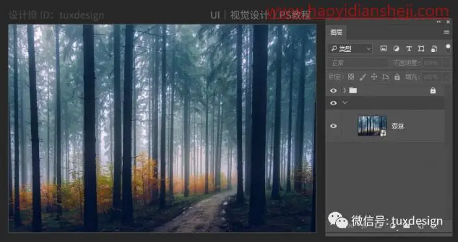Click the 不透明度 opacity value field
The image size is (458, 242).
pyautogui.click(x=432, y=63)
